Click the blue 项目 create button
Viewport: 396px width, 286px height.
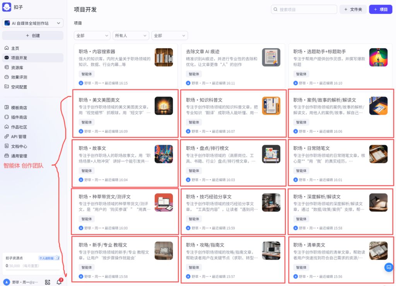click(x=381, y=9)
